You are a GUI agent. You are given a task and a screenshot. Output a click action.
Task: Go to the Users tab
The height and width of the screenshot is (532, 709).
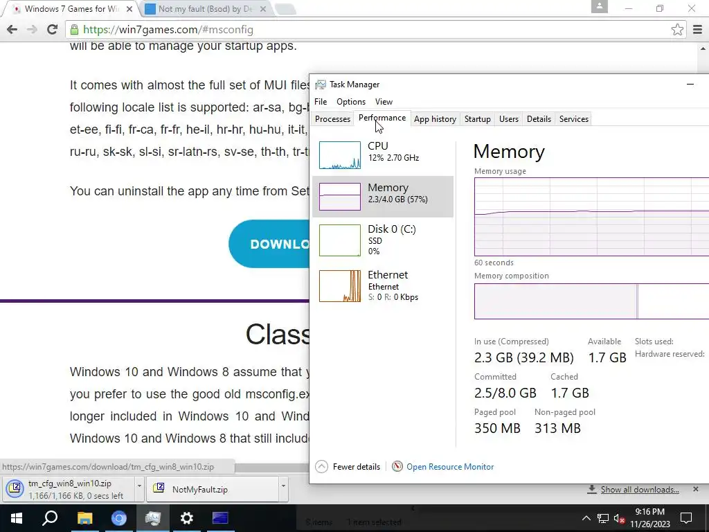509,119
